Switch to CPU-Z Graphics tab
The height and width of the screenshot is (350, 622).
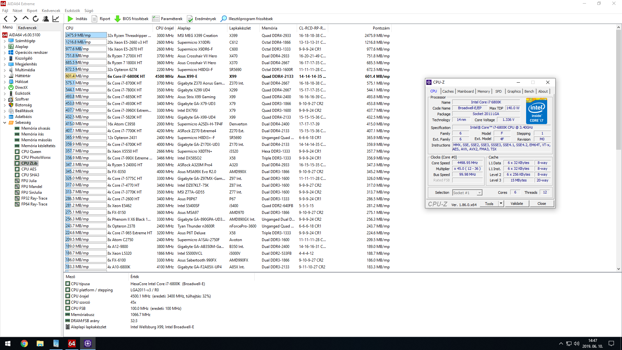[514, 91]
